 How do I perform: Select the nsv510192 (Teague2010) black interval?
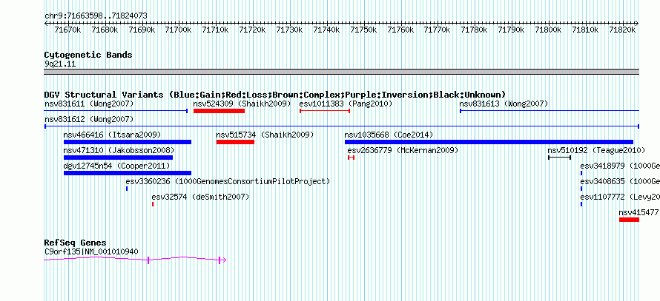pyautogui.click(x=559, y=158)
